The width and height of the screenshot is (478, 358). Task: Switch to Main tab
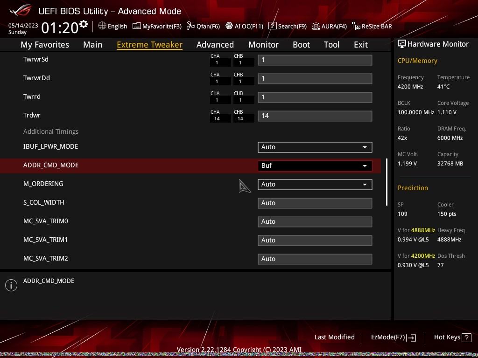(x=93, y=45)
